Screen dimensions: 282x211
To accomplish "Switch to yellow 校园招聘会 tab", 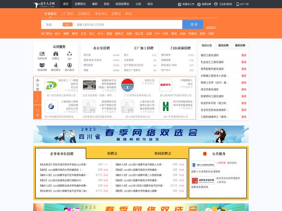I will coord(163,154).
